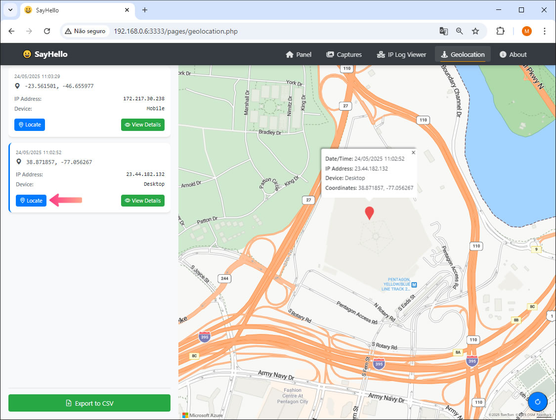This screenshot has width=556, height=420.
Task: Open the IP Log Viewer navigation item
Action: 401,54
